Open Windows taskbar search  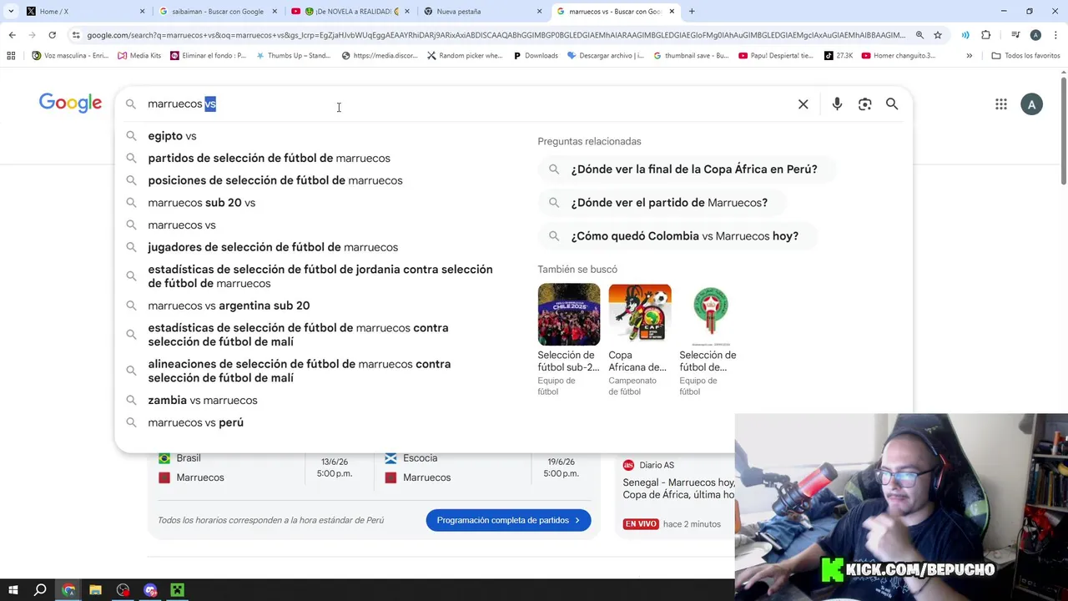coord(40,590)
